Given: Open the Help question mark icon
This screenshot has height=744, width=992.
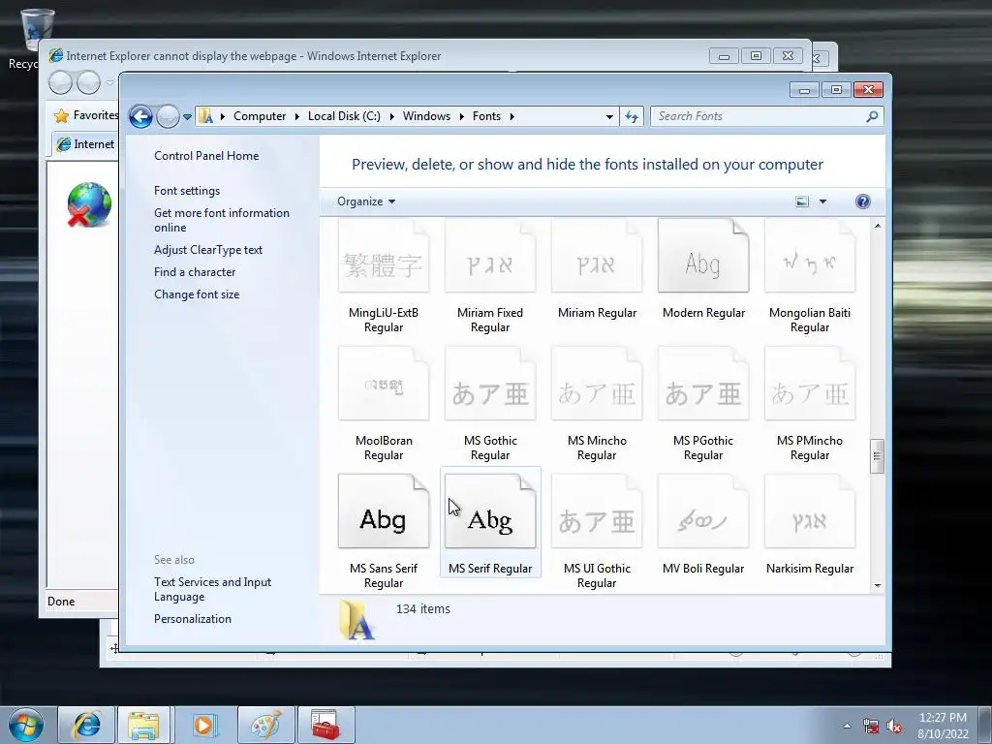Looking at the screenshot, I should pos(863,201).
